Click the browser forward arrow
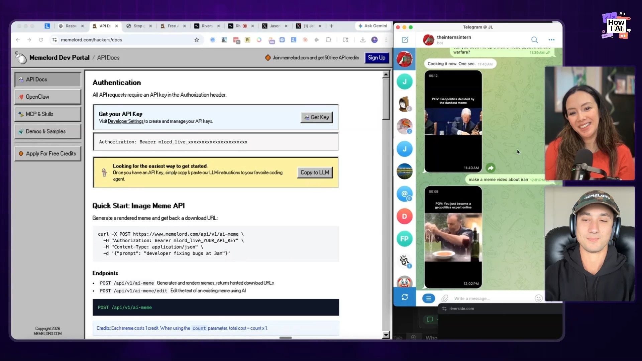 (x=29, y=40)
